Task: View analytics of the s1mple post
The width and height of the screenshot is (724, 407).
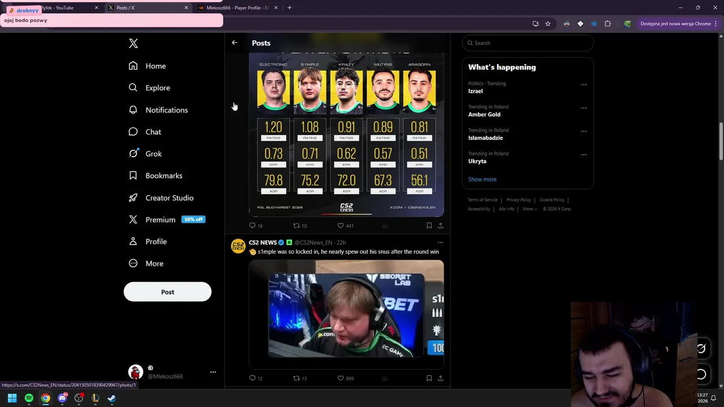Action: (385, 378)
